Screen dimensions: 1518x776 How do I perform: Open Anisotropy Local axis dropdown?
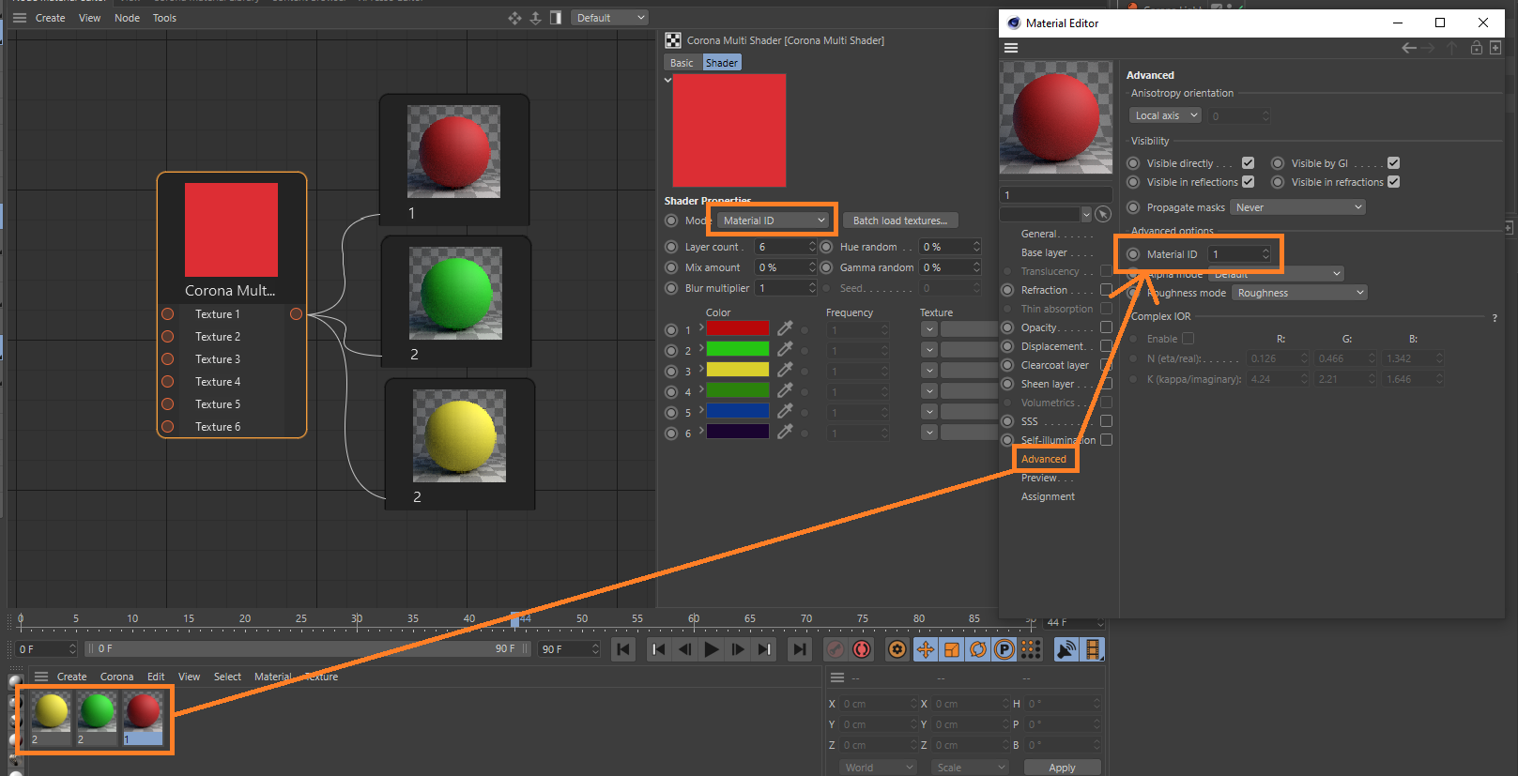tap(1165, 115)
